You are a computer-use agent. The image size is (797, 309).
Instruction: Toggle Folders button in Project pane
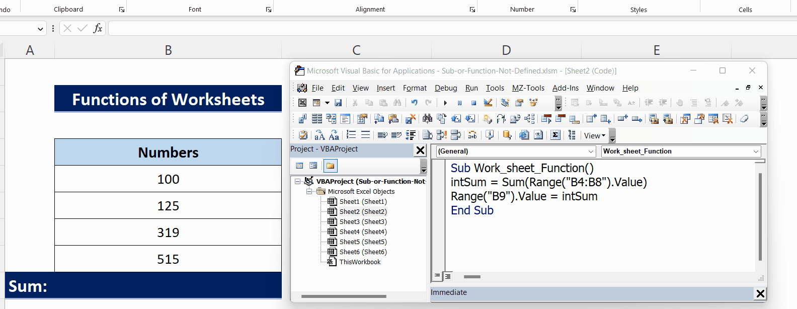(x=330, y=166)
